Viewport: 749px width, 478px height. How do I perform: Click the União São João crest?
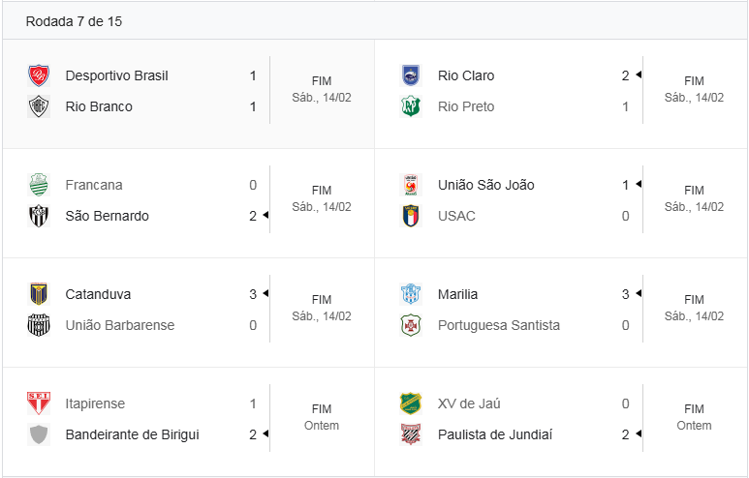[411, 185]
